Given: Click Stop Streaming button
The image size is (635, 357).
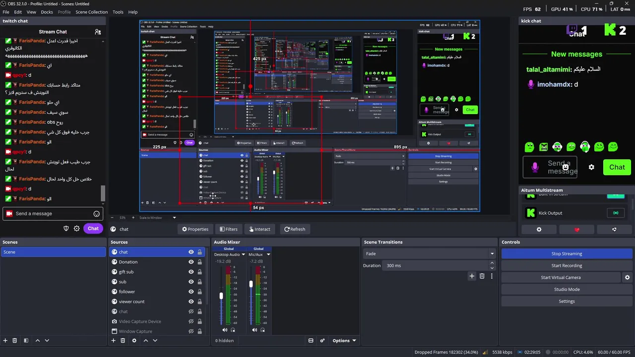Looking at the screenshot, I should (567, 253).
